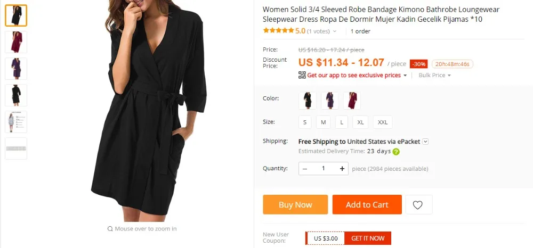
Task: Decrease quantity with minus icon
Action: click(x=305, y=169)
